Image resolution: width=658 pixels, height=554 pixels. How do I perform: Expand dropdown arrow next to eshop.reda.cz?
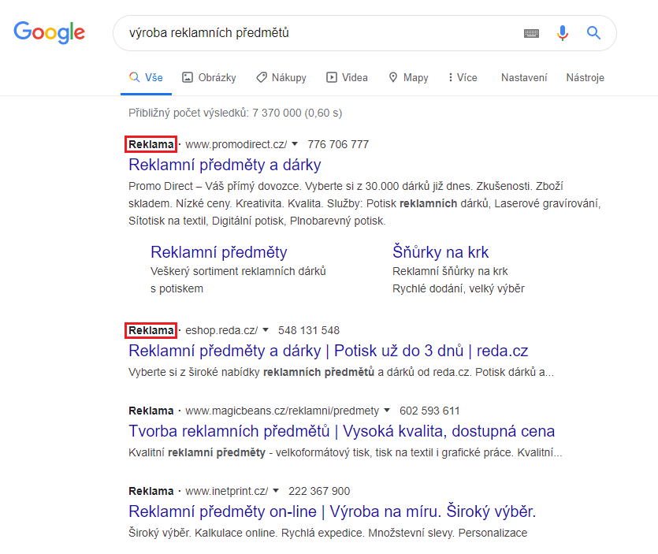pos(266,330)
